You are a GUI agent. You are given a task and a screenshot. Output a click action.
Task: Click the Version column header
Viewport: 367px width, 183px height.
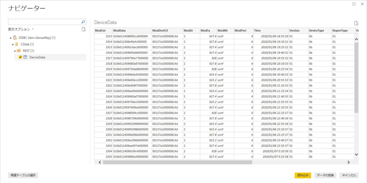tap(298, 31)
